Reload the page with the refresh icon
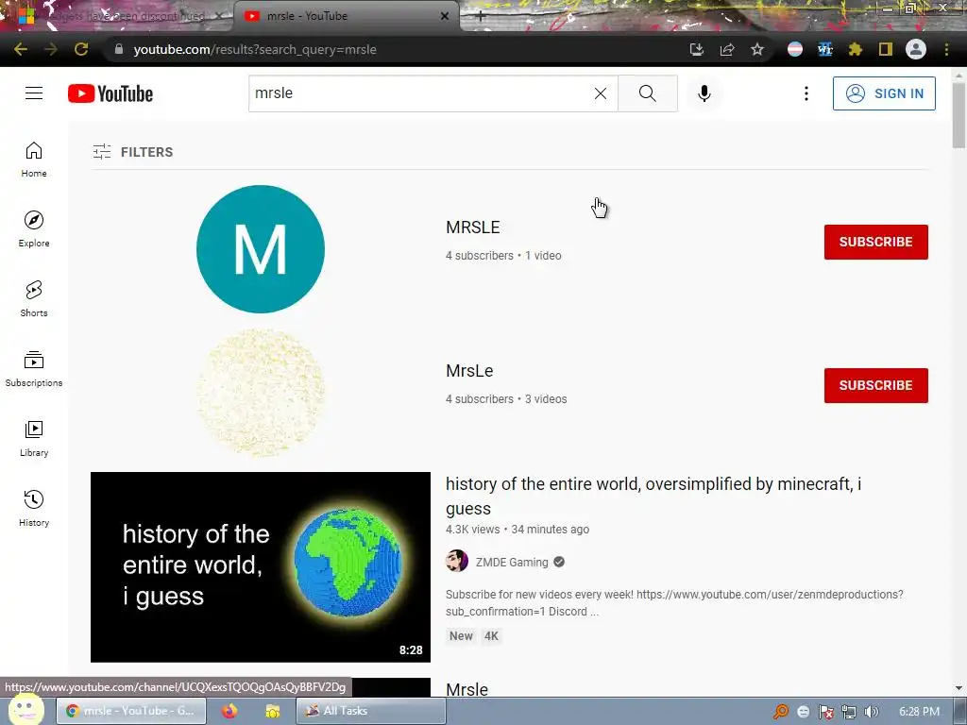 click(81, 49)
